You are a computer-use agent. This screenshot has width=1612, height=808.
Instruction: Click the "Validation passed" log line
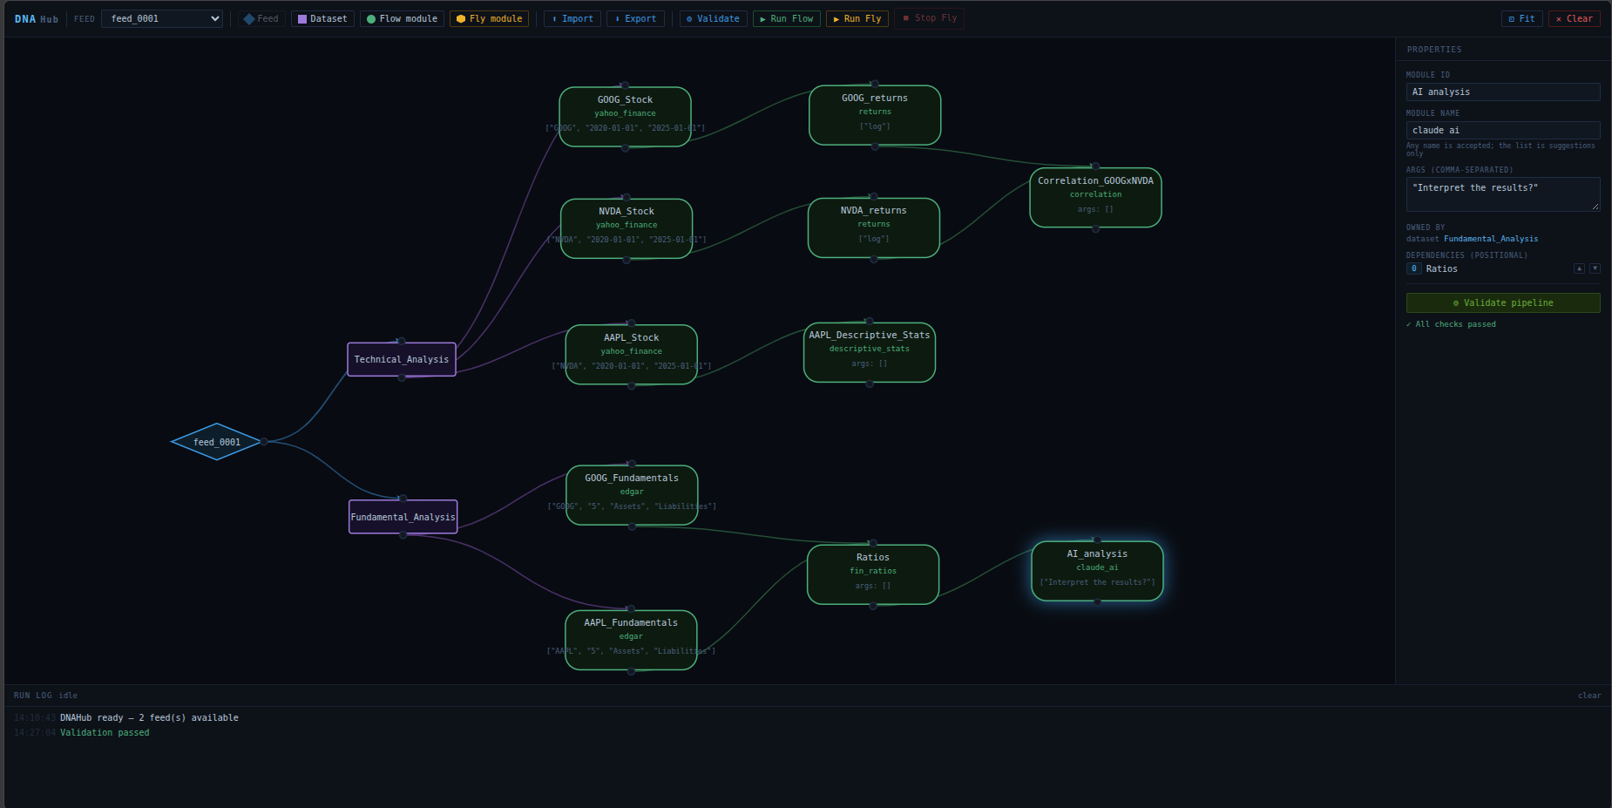(105, 732)
